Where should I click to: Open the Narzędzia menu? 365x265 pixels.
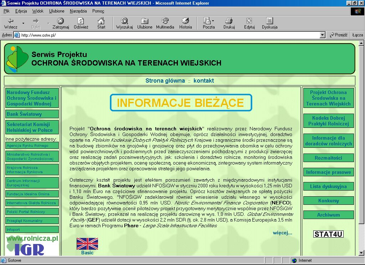point(78,11)
